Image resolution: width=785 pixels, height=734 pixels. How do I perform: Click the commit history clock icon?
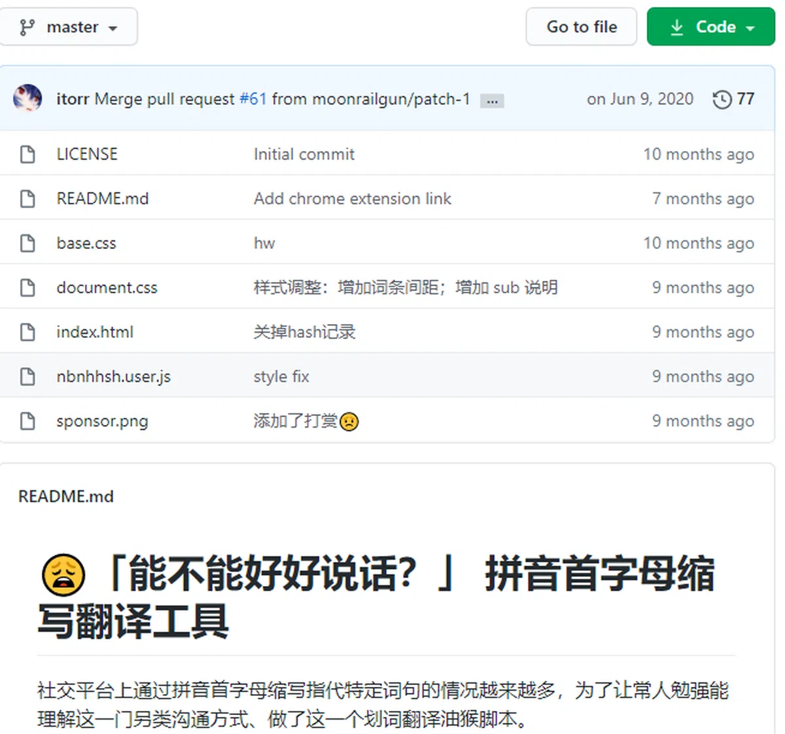tap(722, 100)
